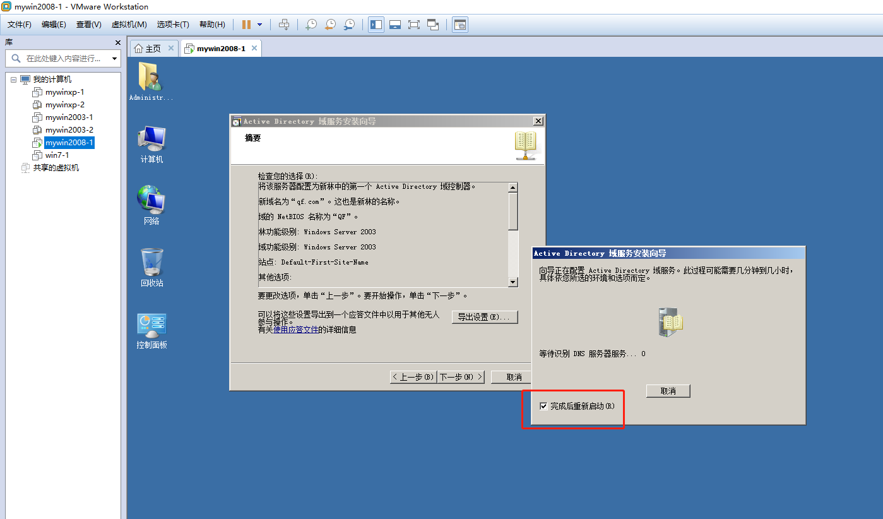Open the snapshot manager wrench-clock icon

click(348, 25)
